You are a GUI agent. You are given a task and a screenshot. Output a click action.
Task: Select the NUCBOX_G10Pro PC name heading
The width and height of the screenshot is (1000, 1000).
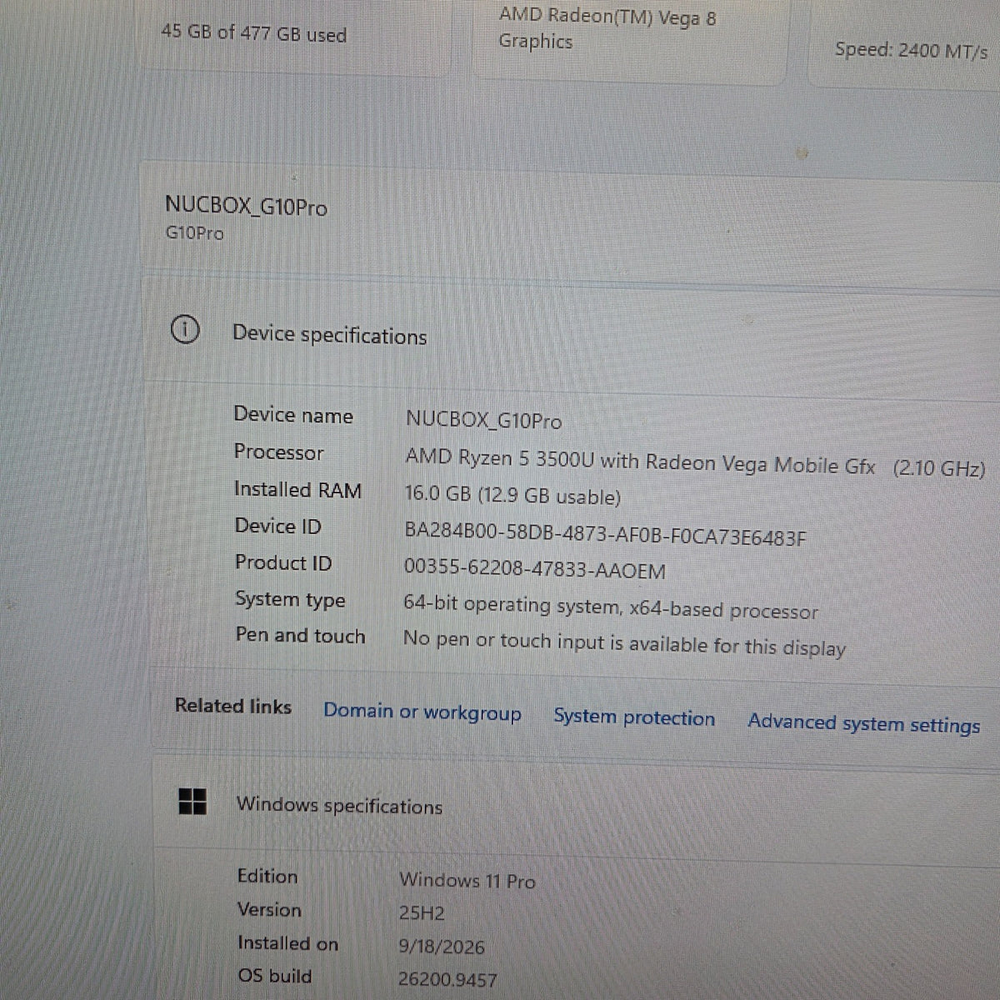point(246,205)
